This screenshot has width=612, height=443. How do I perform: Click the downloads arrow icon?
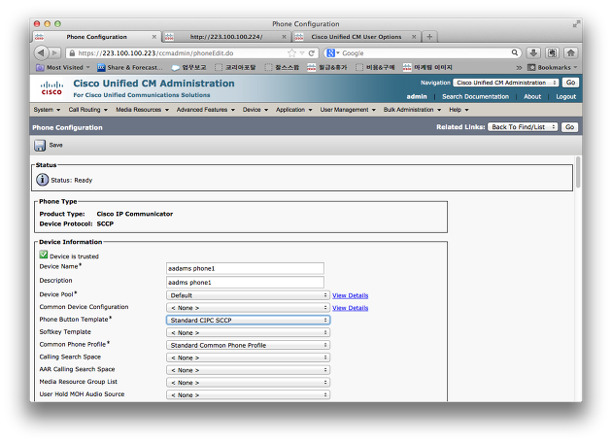click(x=533, y=52)
